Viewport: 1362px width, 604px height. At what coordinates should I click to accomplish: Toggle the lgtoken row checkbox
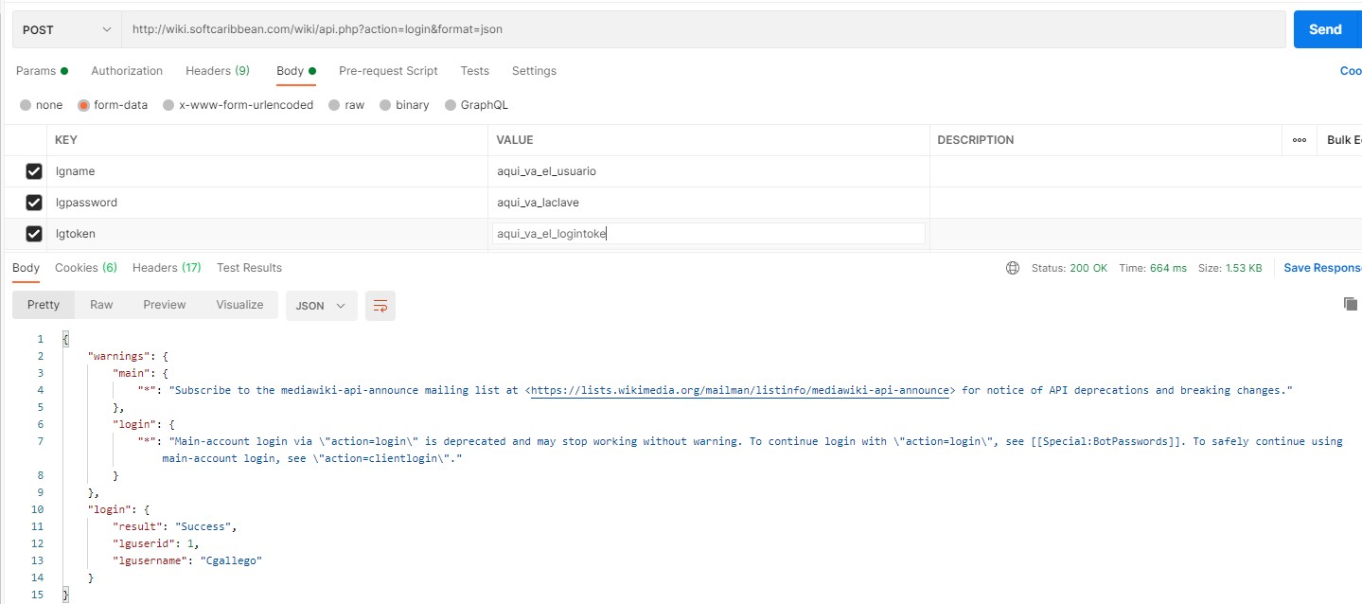[x=34, y=234]
